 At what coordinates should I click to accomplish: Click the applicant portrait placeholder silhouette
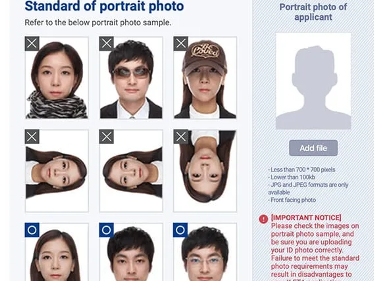pos(313,81)
